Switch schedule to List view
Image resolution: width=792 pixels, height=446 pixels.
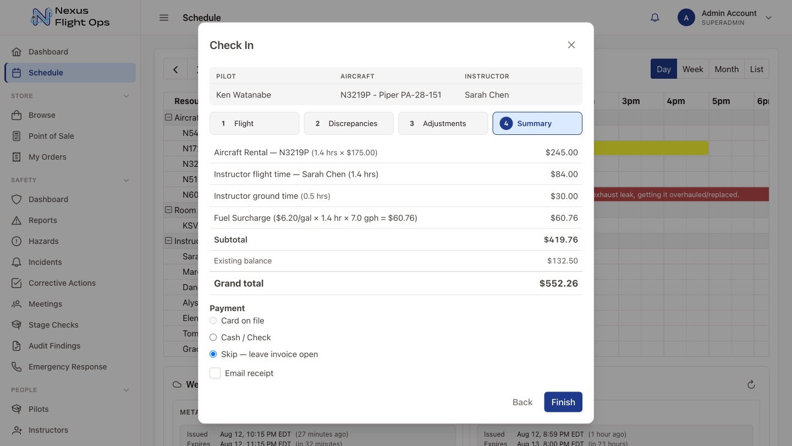click(x=757, y=69)
